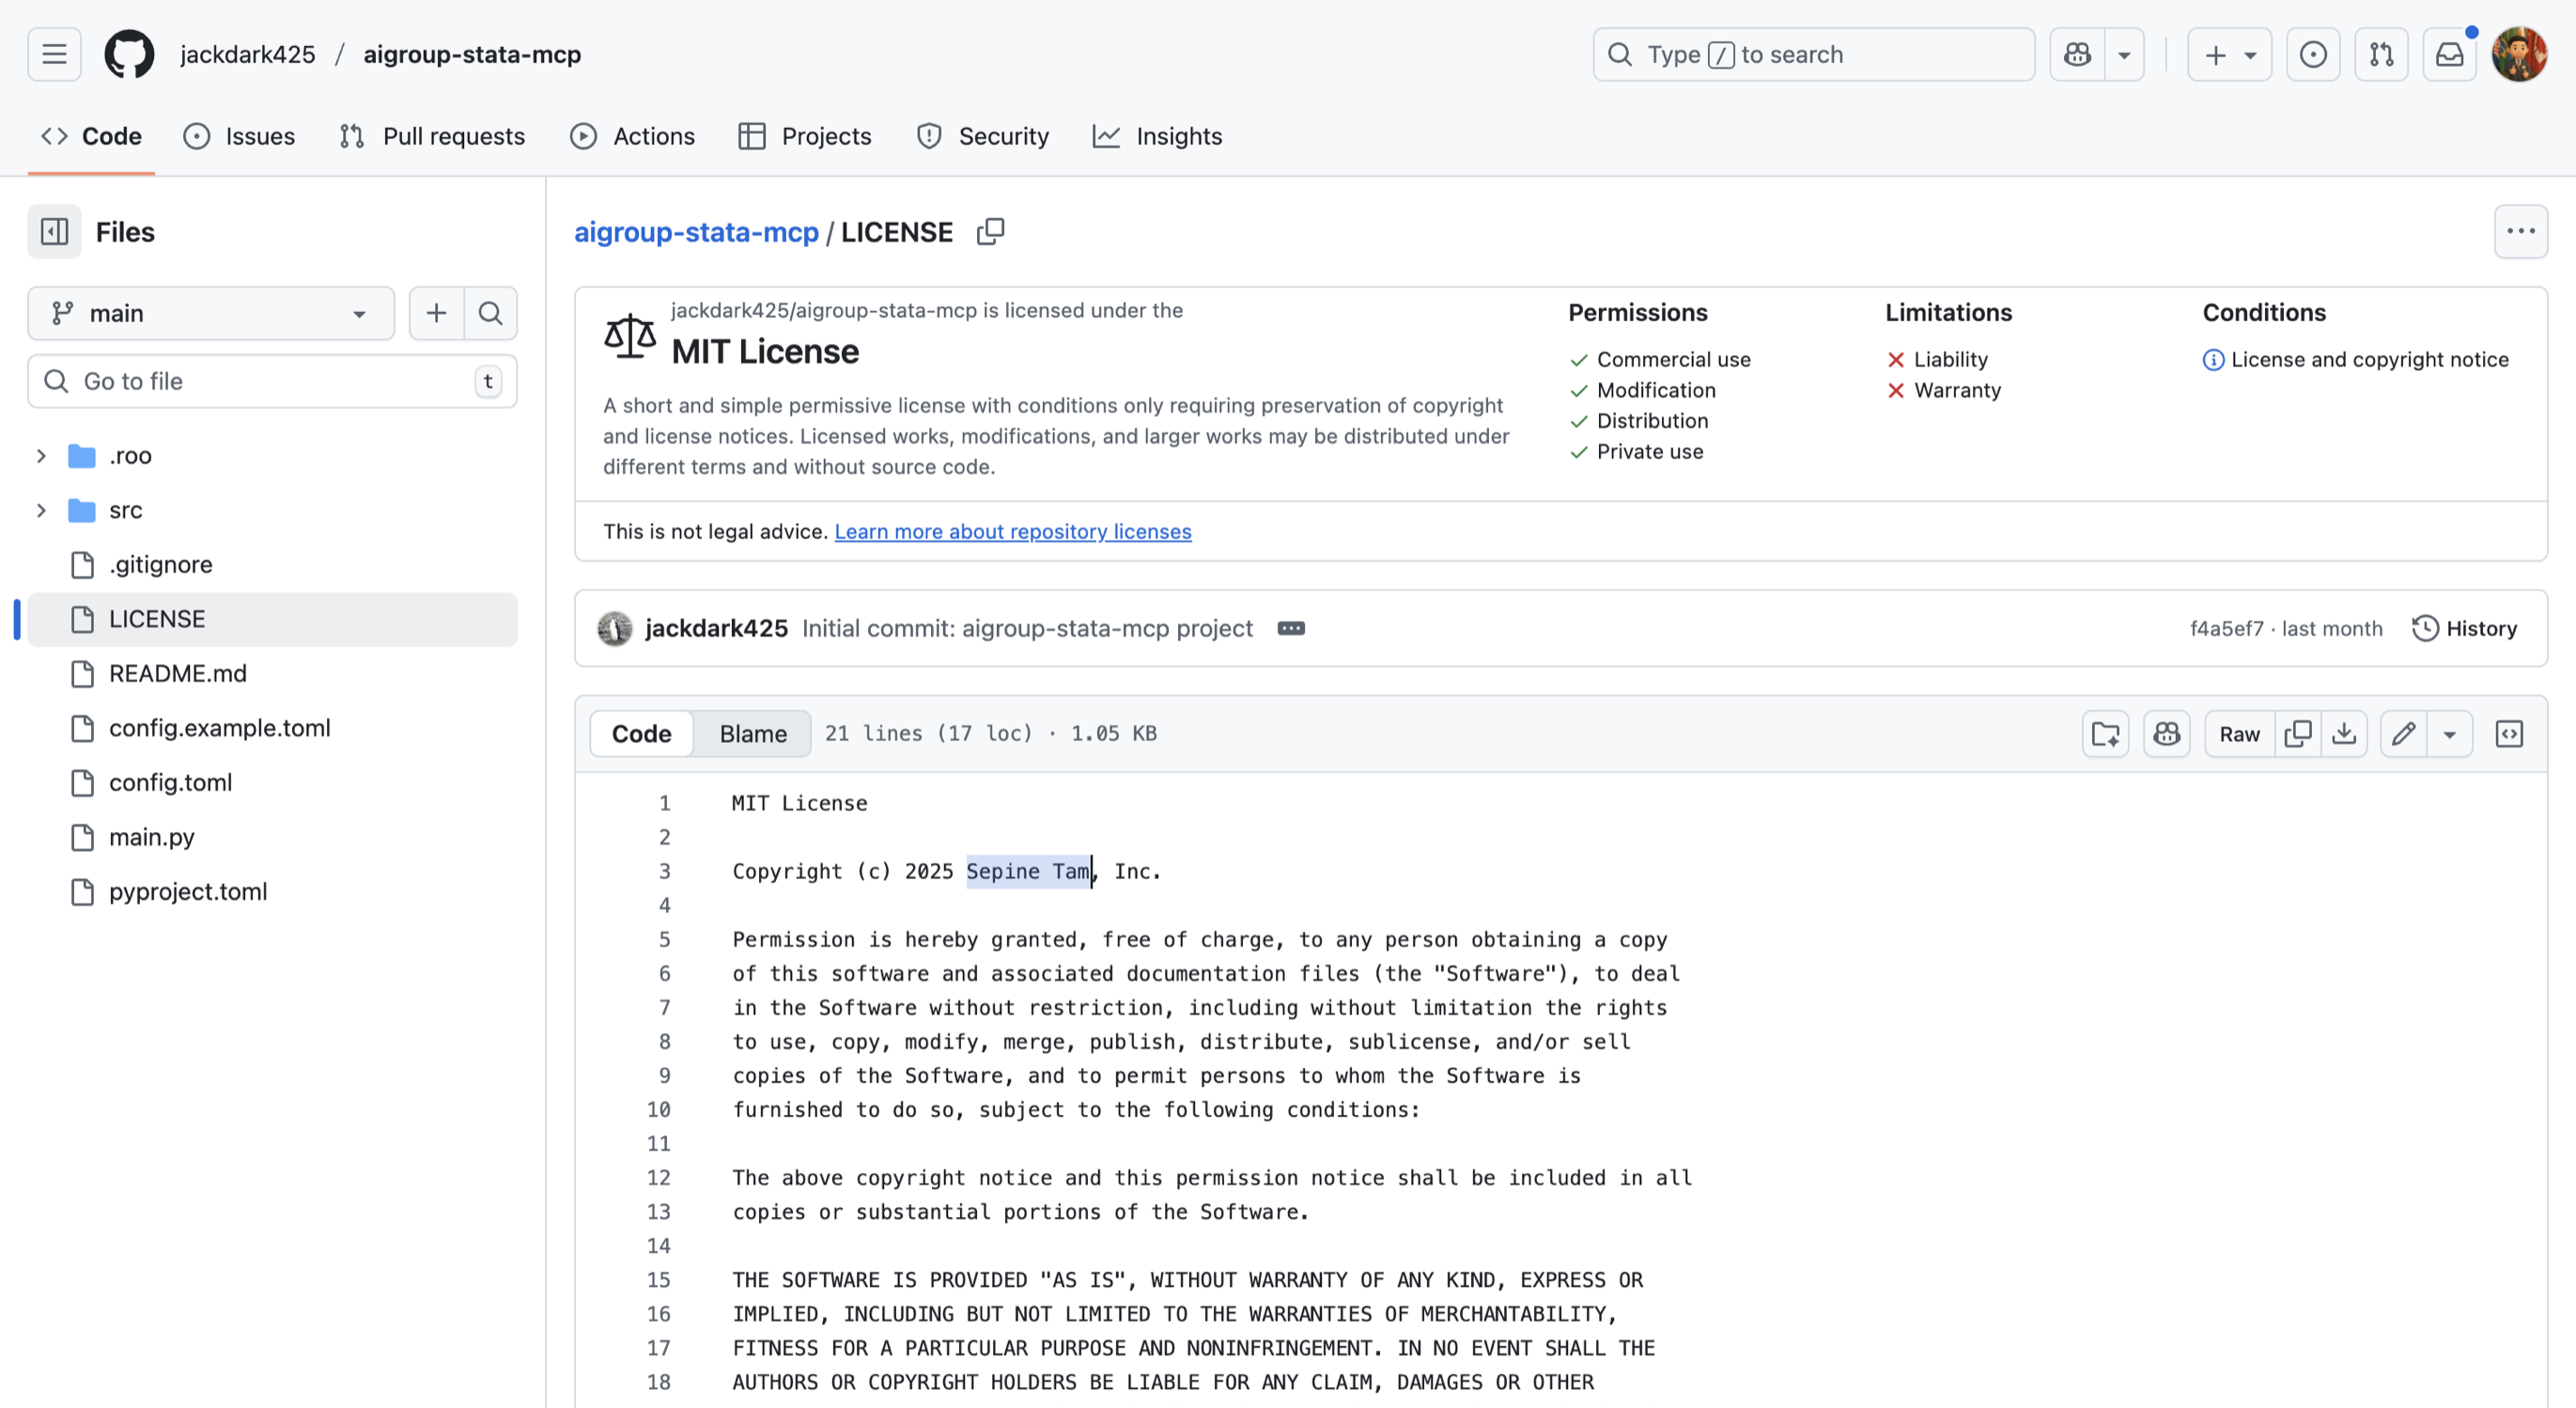The image size is (2576, 1408).
Task: Go to the Insights tab
Action: pos(1158,136)
